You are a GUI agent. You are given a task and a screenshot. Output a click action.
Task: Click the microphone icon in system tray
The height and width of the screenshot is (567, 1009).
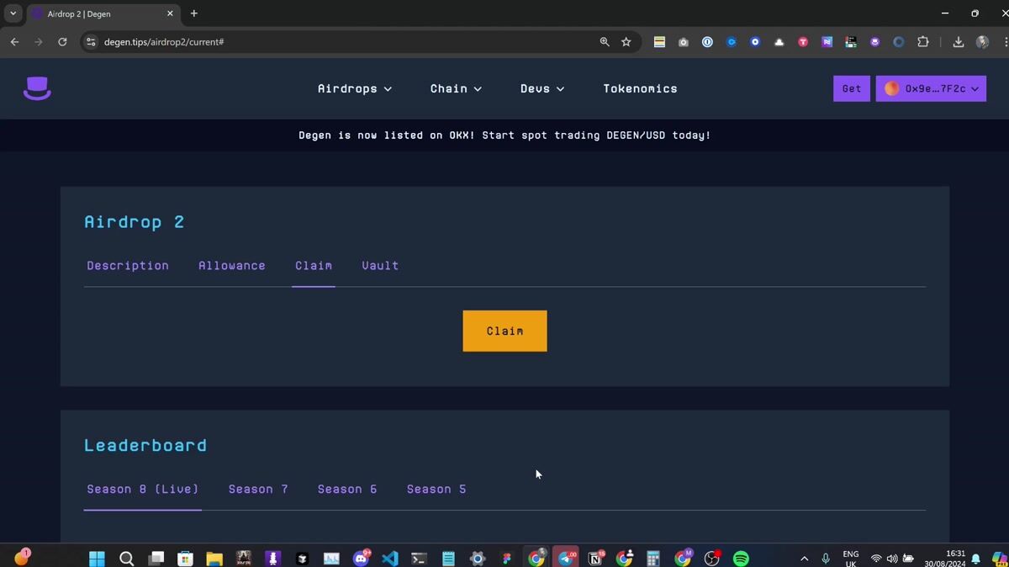click(x=826, y=559)
